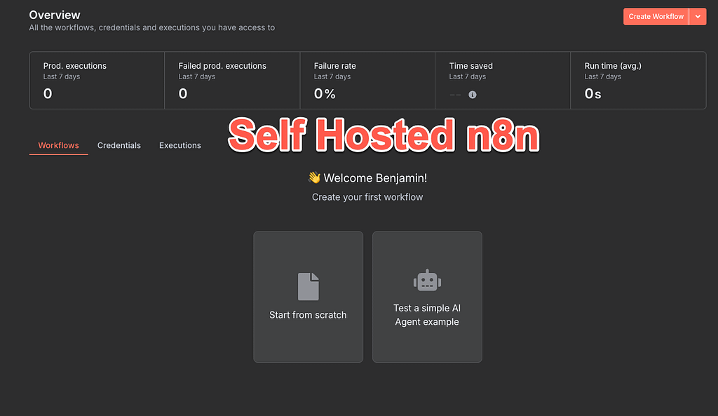Switch to the Workflows tab
This screenshot has height=416, width=718.
click(59, 145)
